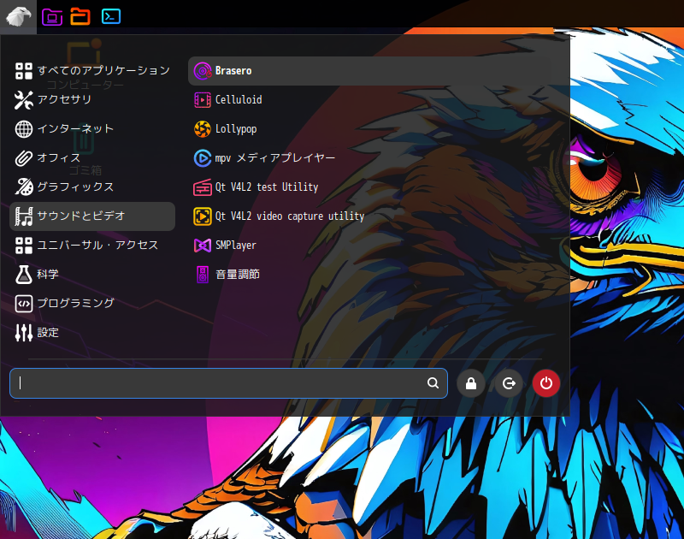Open the アクセサリ category
This screenshot has width=684, height=539.
[x=92, y=100]
